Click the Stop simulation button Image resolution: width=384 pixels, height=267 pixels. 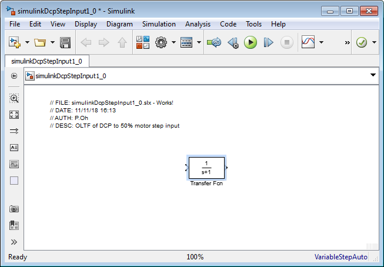(287, 42)
